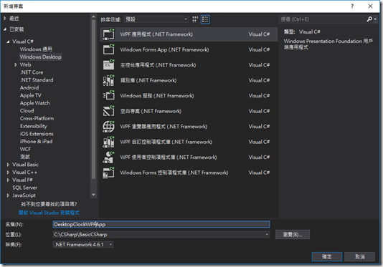Open the .NET Framework version dropdown

pyautogui.click(x=83, y=245)
